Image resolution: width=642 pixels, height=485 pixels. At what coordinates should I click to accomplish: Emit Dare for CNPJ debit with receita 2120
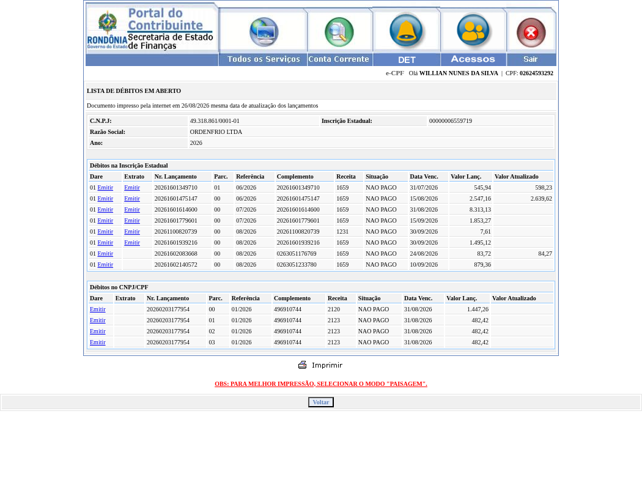coord(97,309)
